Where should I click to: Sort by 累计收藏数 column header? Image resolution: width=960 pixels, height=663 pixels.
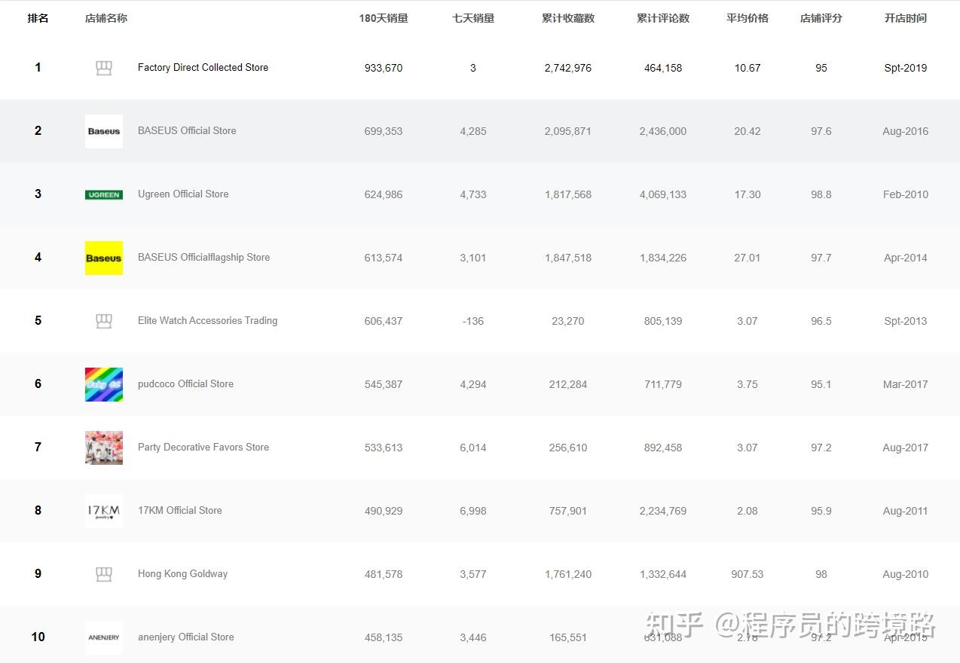(568, 18)
